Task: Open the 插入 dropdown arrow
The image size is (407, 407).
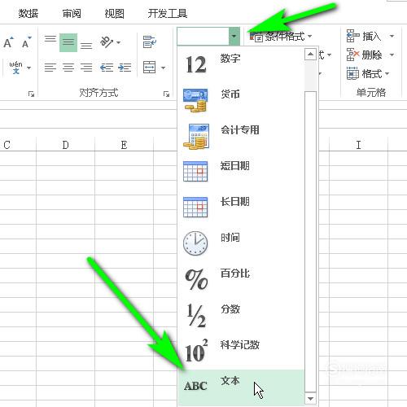Action: coord(392,36)
